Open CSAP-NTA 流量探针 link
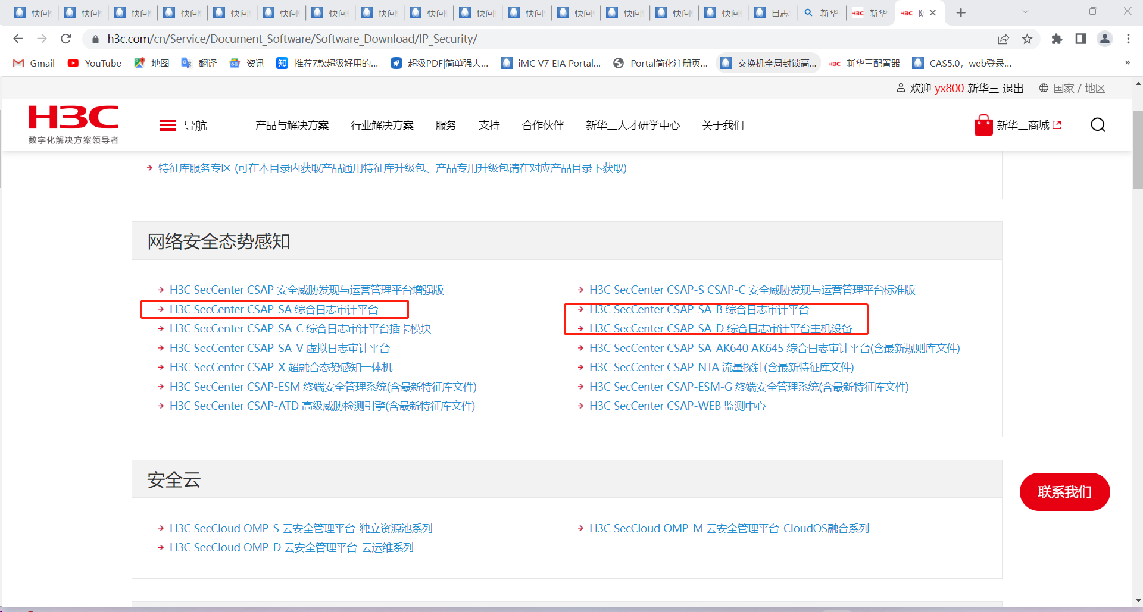 (722, 368)
